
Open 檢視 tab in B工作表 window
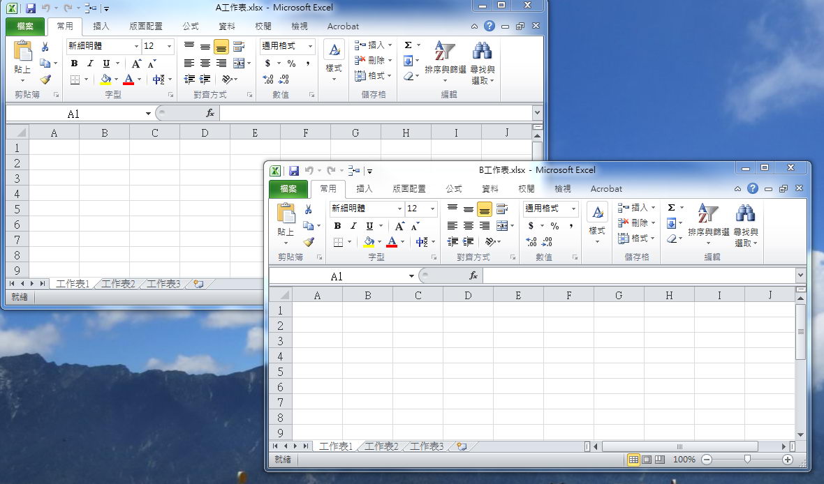tap(562, 189)
